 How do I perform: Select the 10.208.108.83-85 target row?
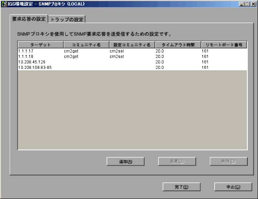coord(132,67)
